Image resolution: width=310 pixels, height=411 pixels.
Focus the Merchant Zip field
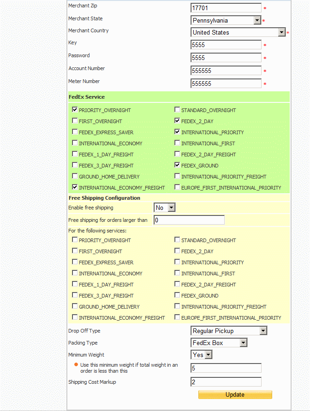tap(226, 8)
